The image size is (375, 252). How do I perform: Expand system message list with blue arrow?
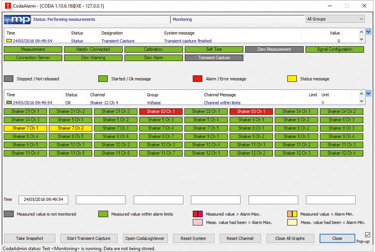[368, 32]
